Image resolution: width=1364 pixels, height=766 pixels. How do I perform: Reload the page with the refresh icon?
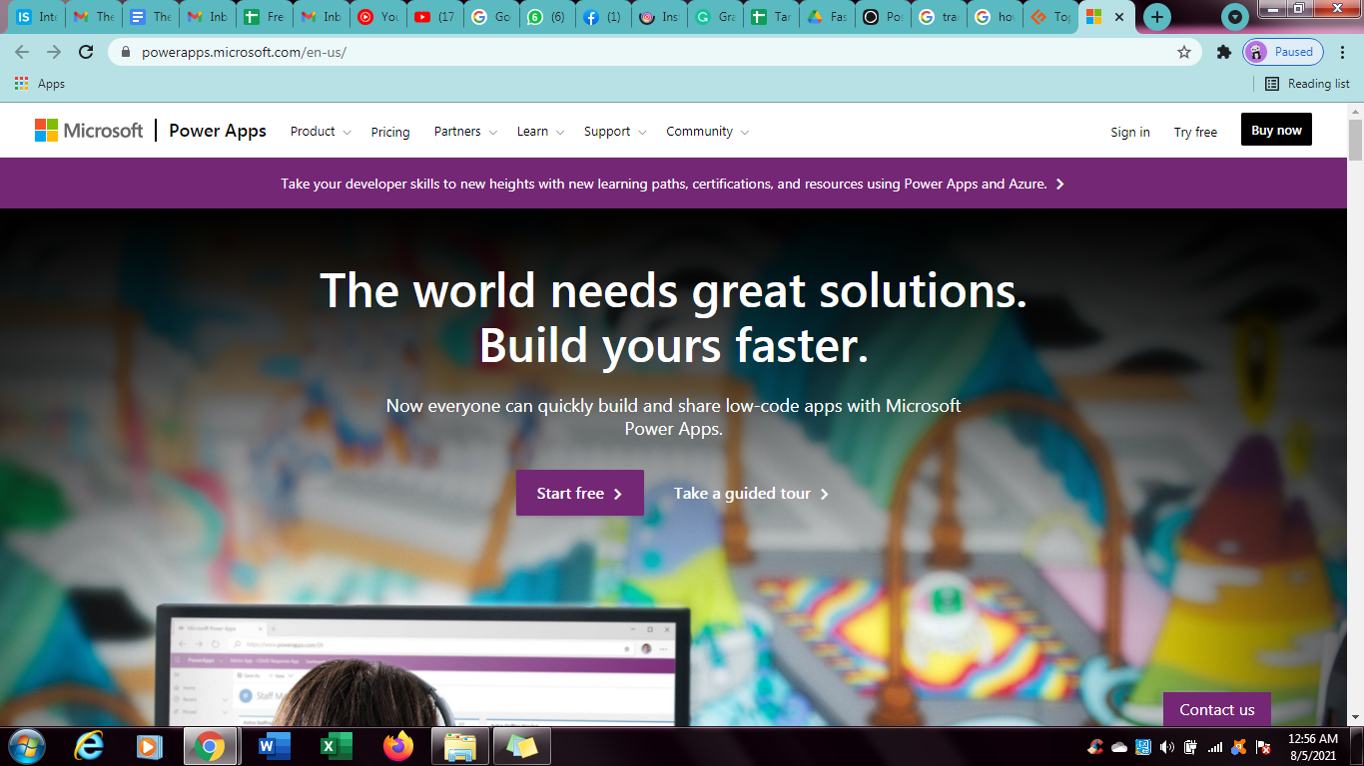coord(86,52)
